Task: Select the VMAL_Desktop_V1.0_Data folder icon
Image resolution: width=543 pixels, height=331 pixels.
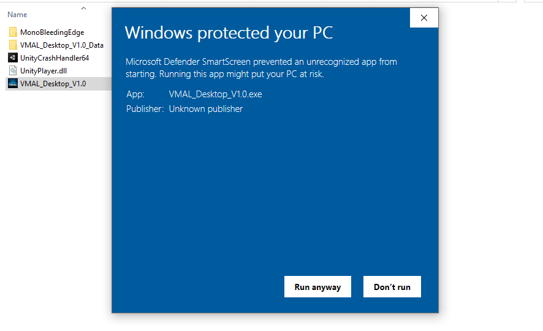Action: pos(13,45)
